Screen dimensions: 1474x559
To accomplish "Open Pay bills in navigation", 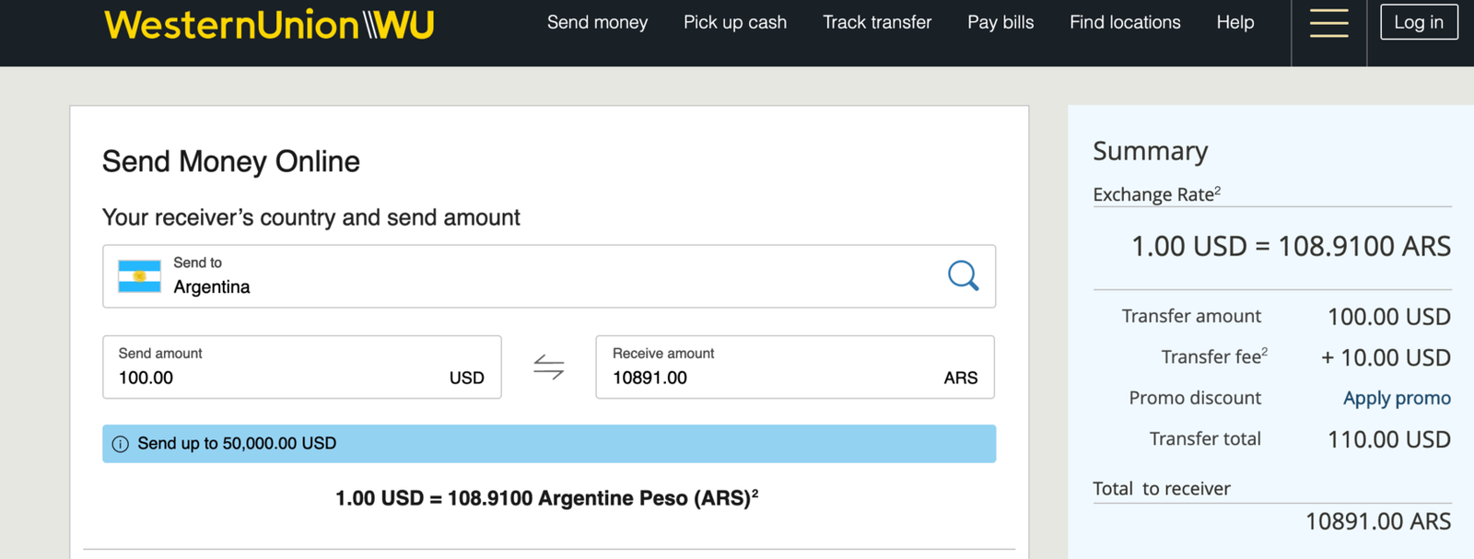I will click(x=1000, y=22).
